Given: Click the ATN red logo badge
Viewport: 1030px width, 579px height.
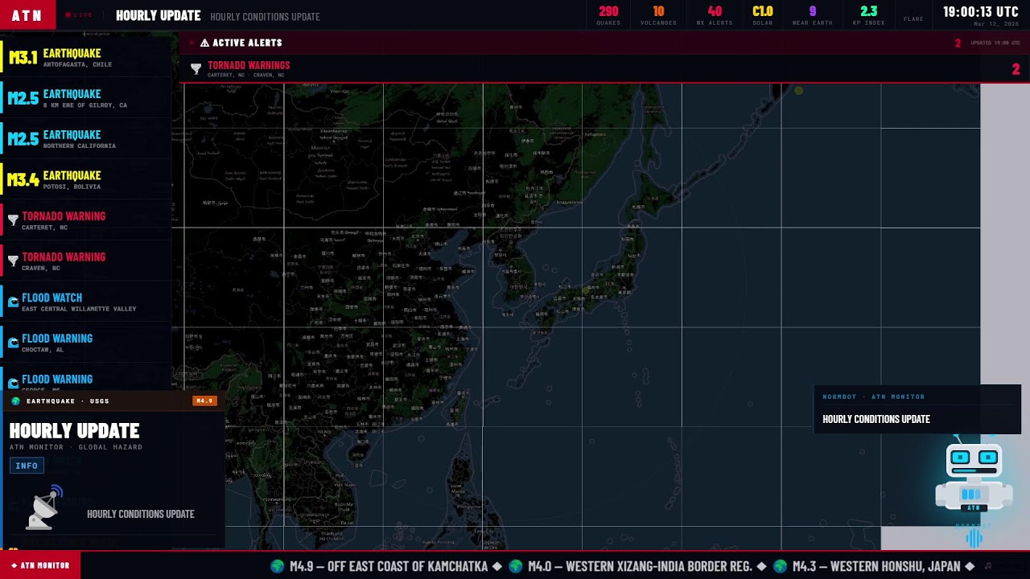Looking at the screenshot, I should pyautogui.click(x=27, y=15).
